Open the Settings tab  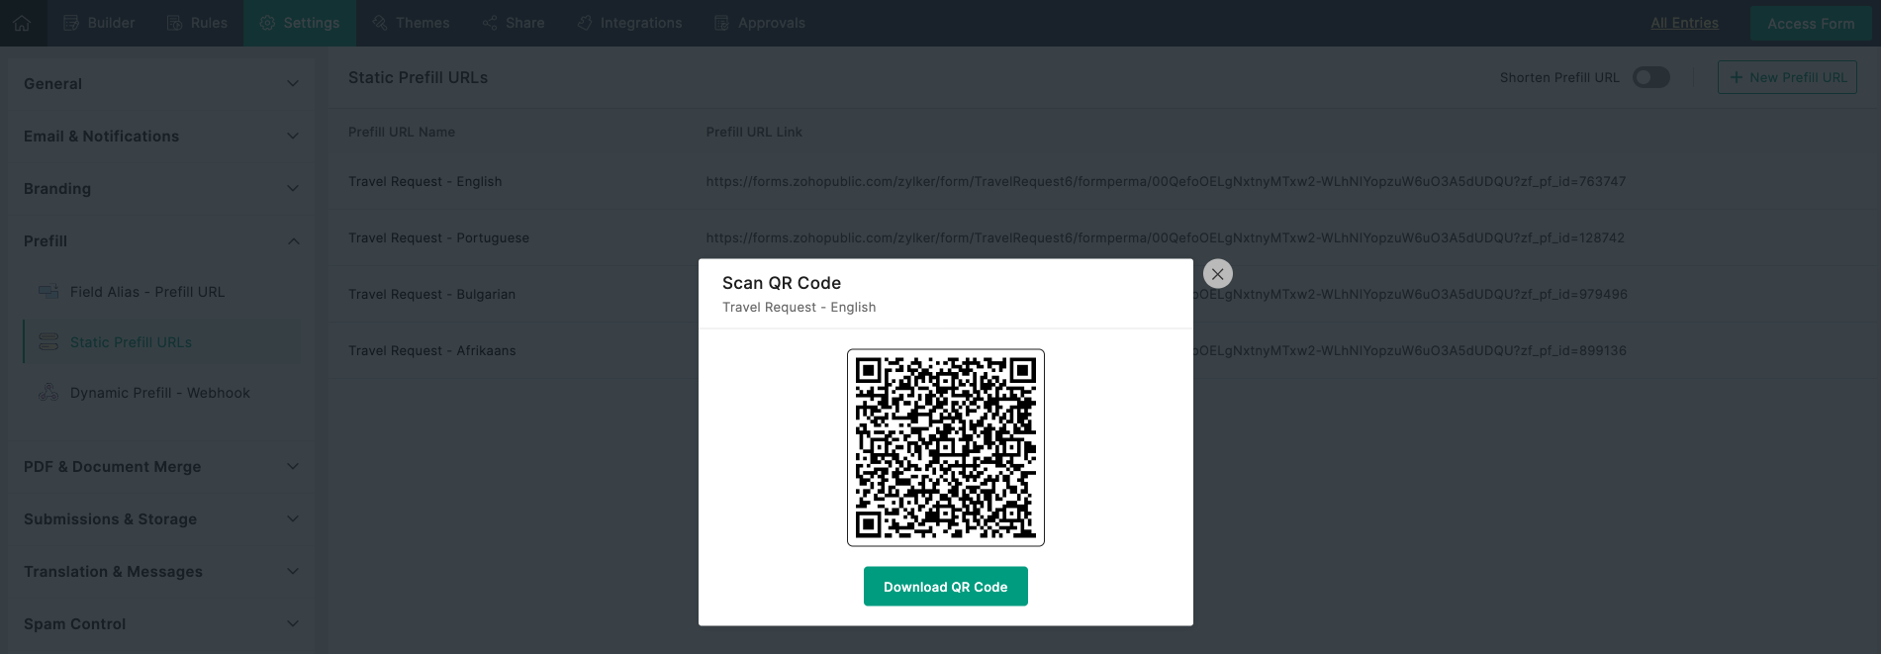tap(299, 23)
